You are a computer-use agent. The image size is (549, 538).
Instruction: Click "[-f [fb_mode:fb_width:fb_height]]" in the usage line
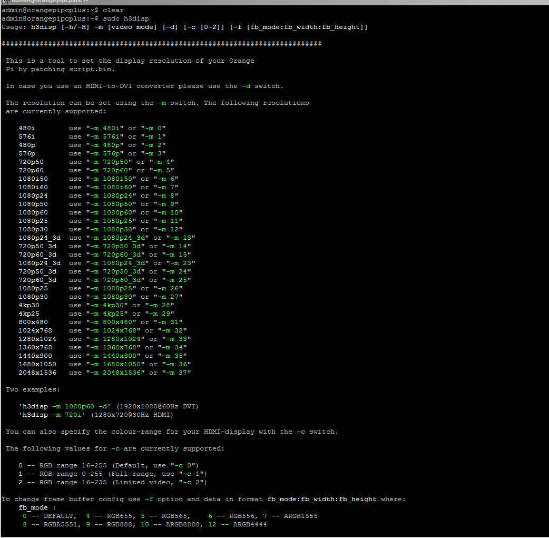pyautogui.click(x=299, y=27)
